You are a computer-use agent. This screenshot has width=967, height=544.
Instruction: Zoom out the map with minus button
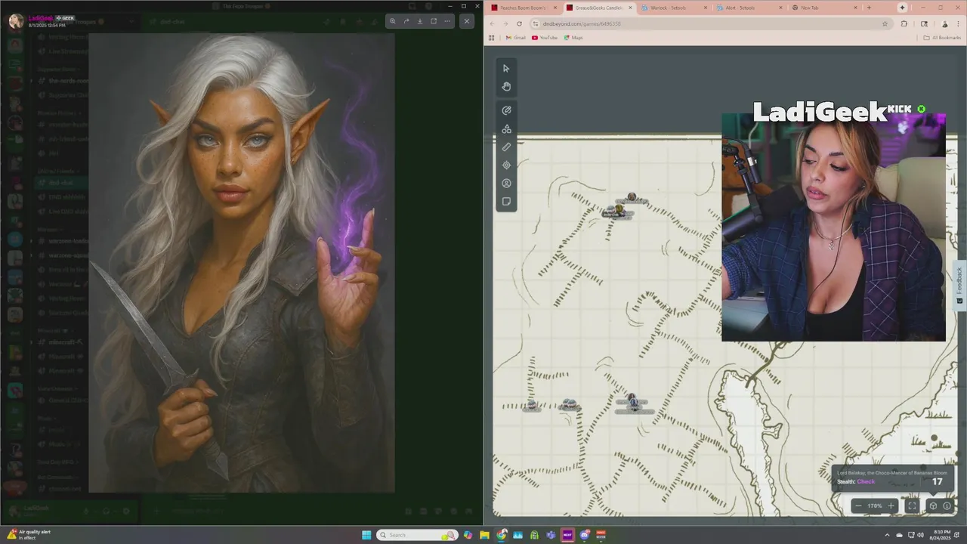857,506
